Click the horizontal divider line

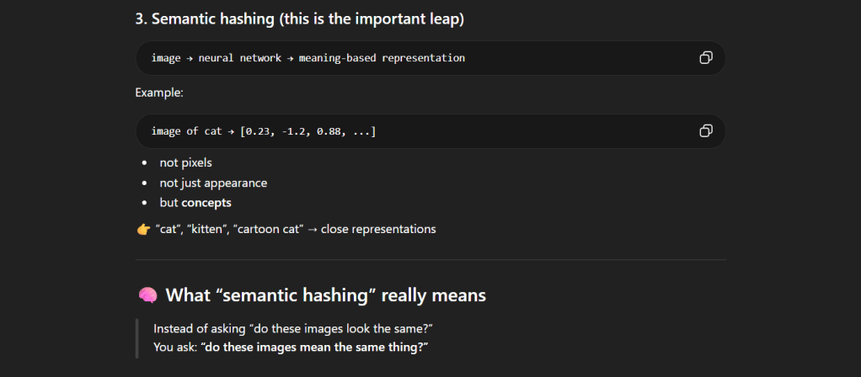pos(430,260)
